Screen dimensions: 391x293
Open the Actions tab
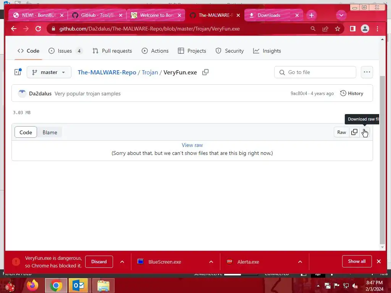point(155,51)
